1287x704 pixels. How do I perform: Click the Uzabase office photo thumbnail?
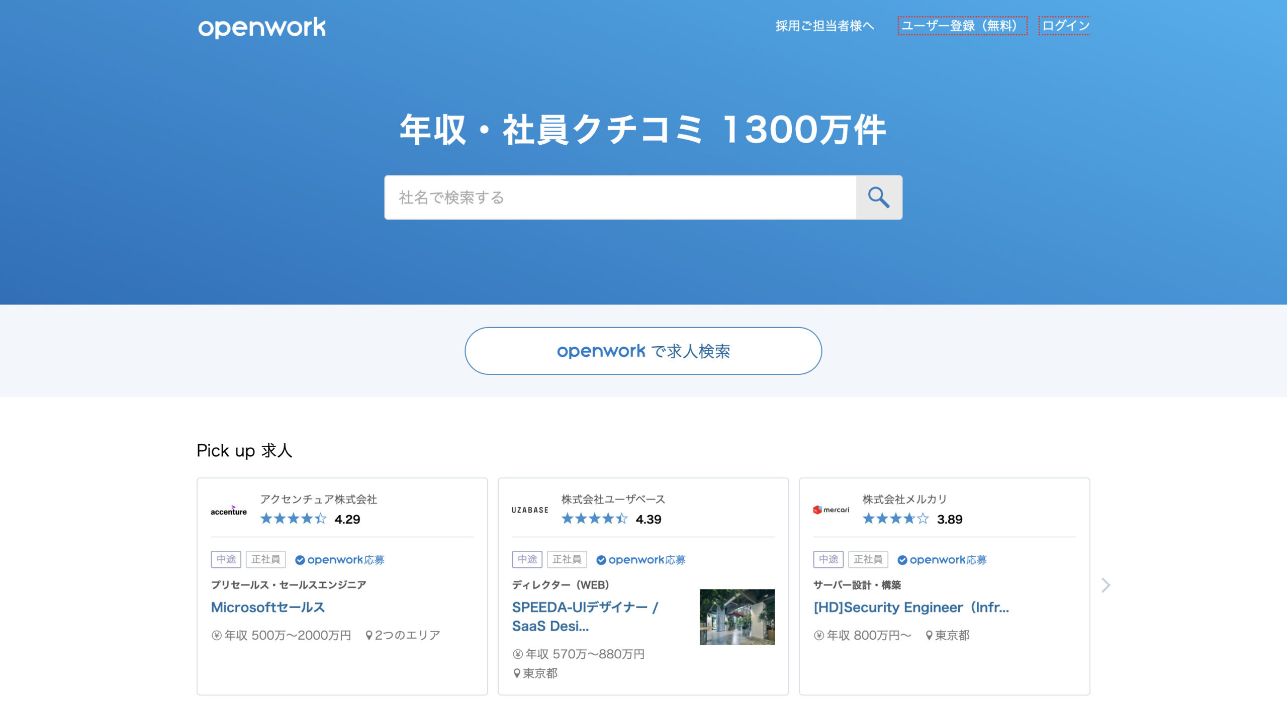tap(737, 617)
